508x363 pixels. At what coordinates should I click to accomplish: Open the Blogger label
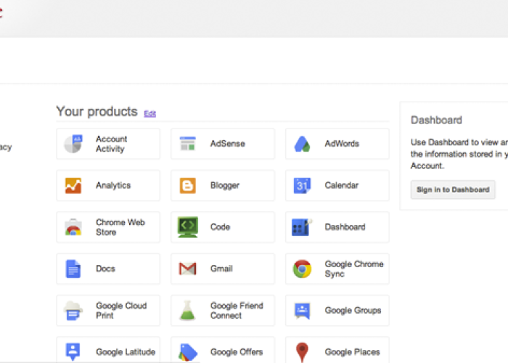point(225,185)
